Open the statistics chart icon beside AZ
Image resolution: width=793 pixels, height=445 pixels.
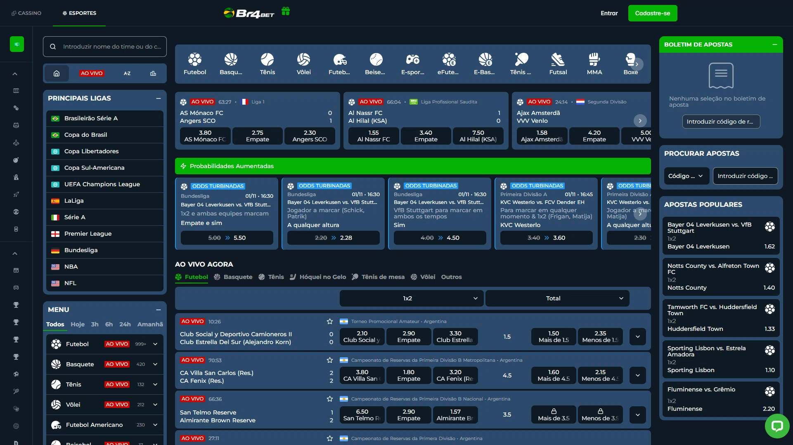tap(153, 73)
